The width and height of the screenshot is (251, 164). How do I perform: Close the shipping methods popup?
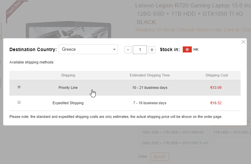pos(243,42)
